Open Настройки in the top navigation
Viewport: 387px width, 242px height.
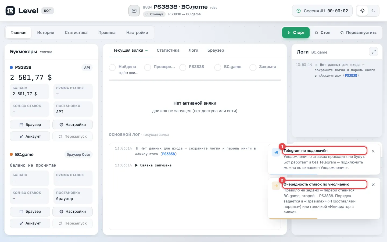(137, 33)
